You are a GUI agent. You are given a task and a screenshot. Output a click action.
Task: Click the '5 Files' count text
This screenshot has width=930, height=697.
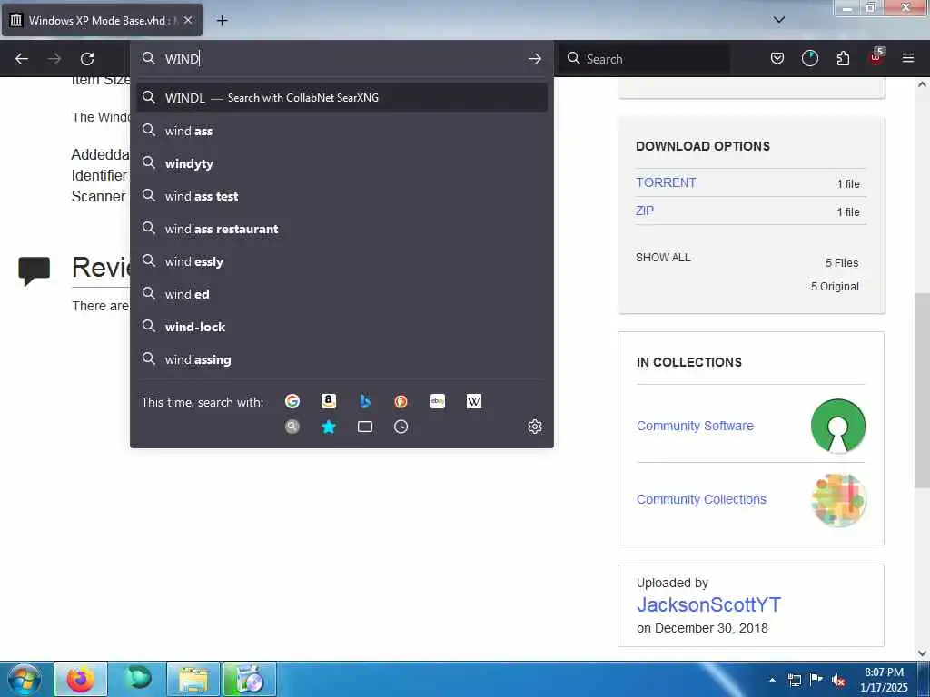click(x=842, y=262)
